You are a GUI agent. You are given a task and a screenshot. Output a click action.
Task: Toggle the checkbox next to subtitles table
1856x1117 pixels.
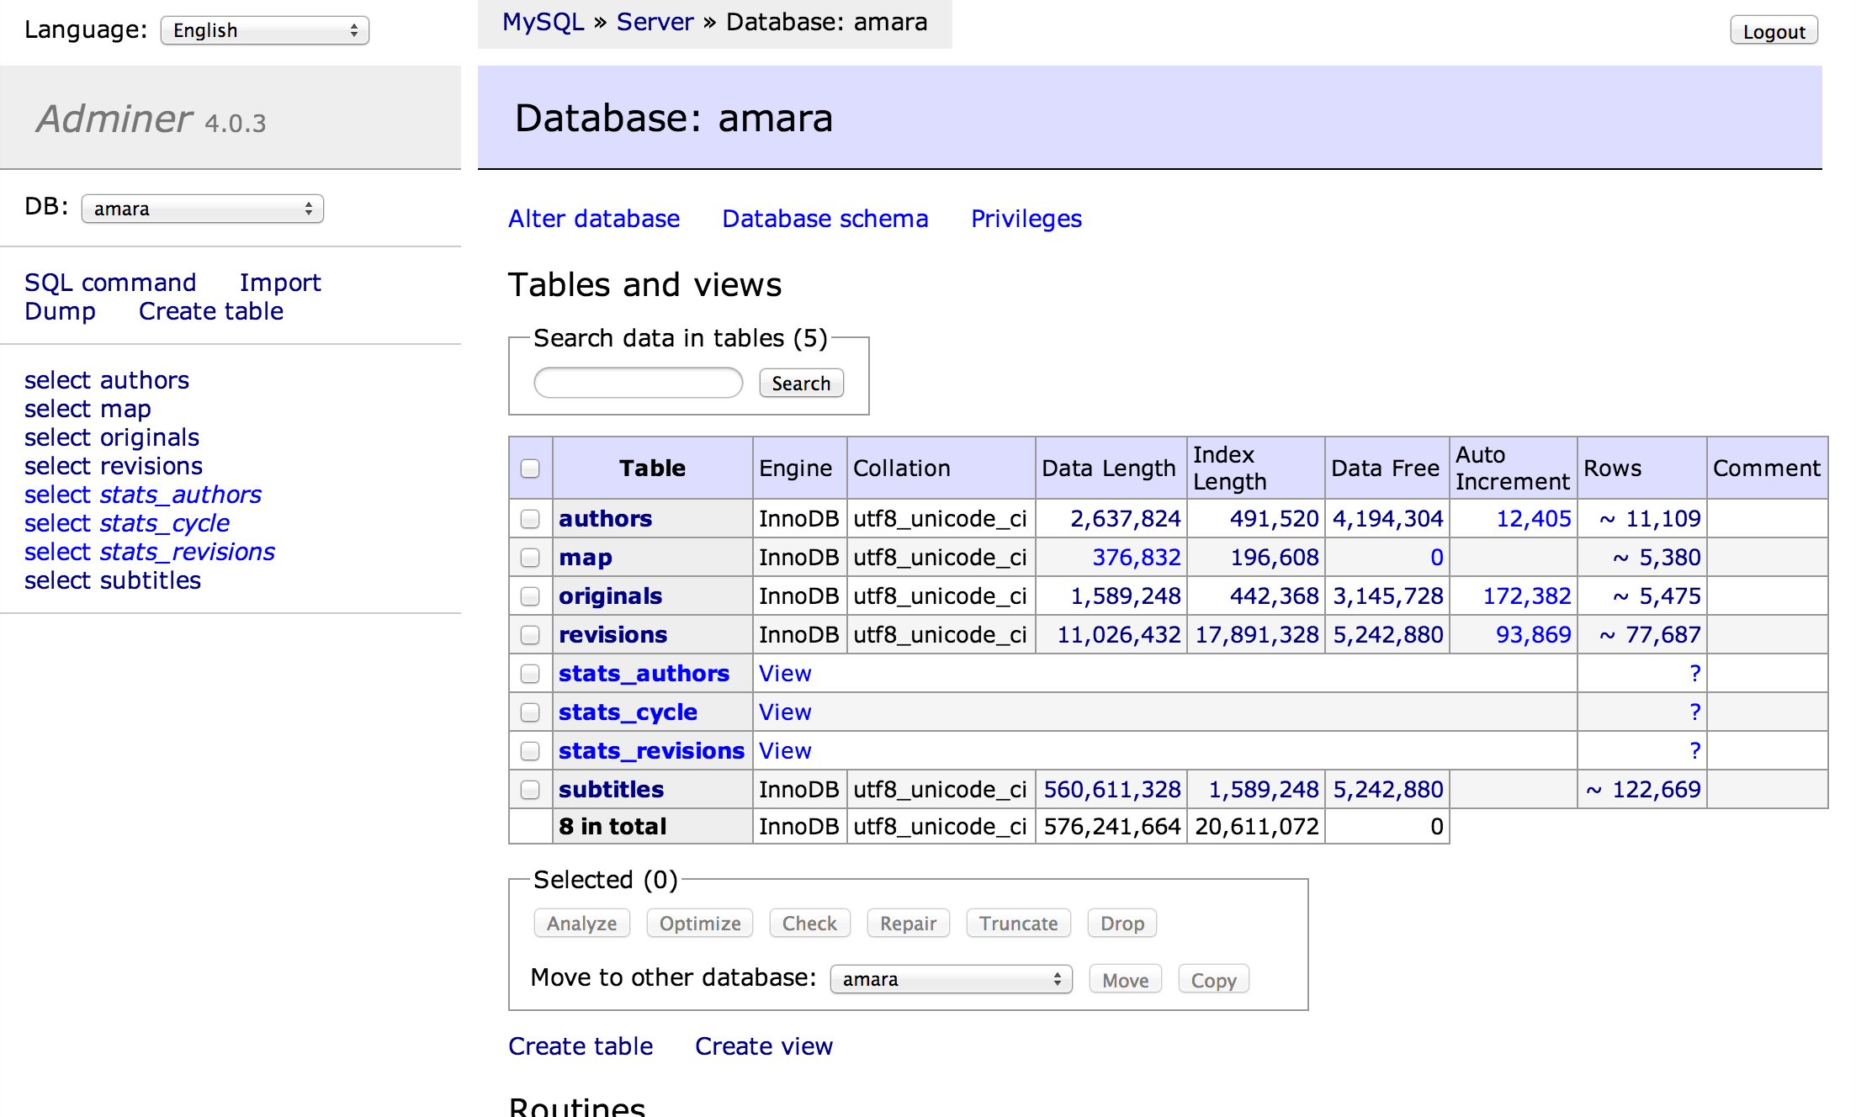[529, 790]
